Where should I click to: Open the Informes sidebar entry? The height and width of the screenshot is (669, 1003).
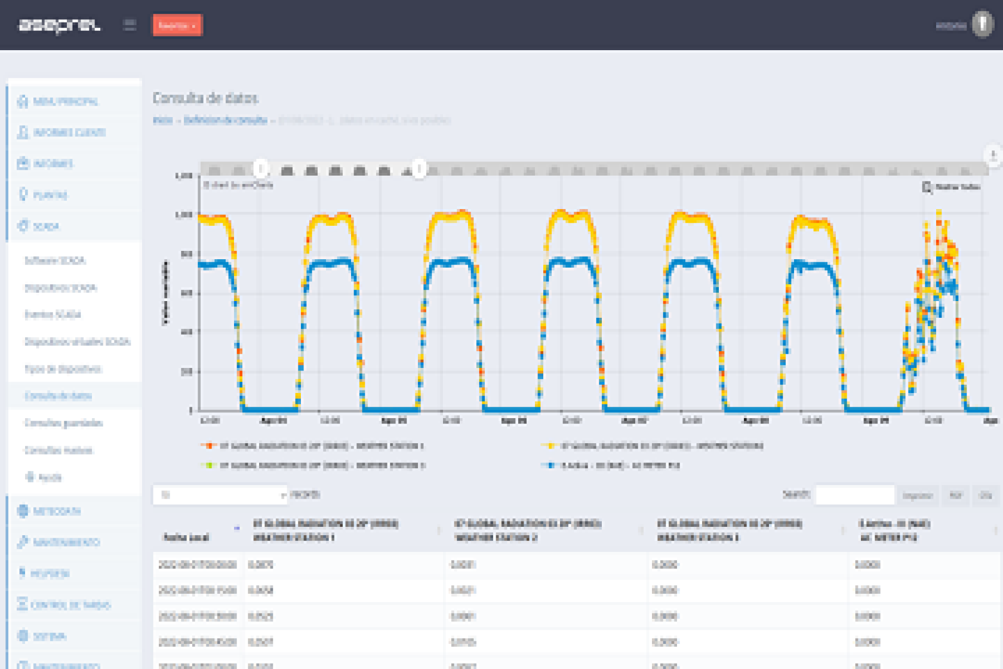point(53,164)
